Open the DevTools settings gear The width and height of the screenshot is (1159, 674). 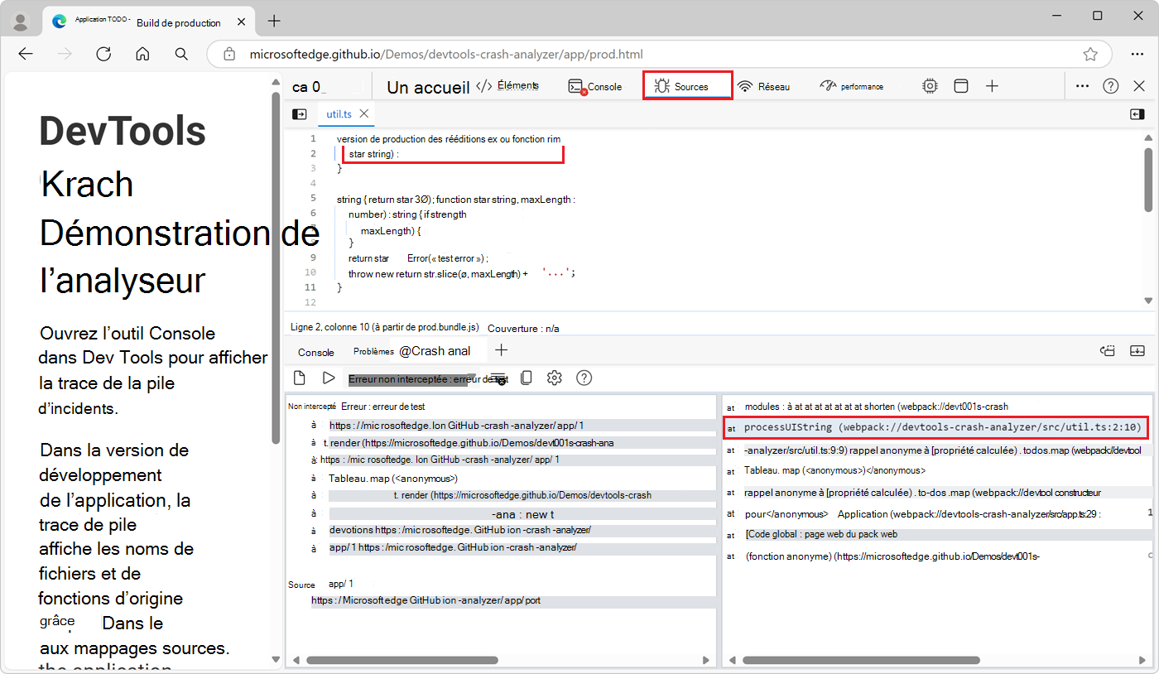coord(930,85)
